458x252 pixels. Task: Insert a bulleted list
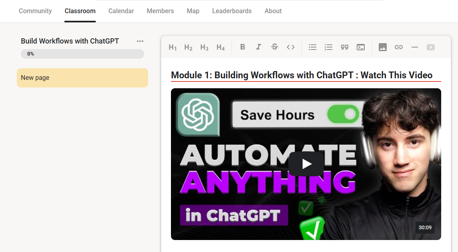click(x=313, y=47)
